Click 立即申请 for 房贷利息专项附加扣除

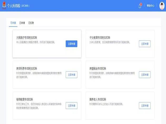[71, 75]
